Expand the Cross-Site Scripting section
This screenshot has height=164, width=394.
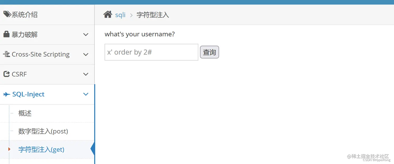(86, 54)
